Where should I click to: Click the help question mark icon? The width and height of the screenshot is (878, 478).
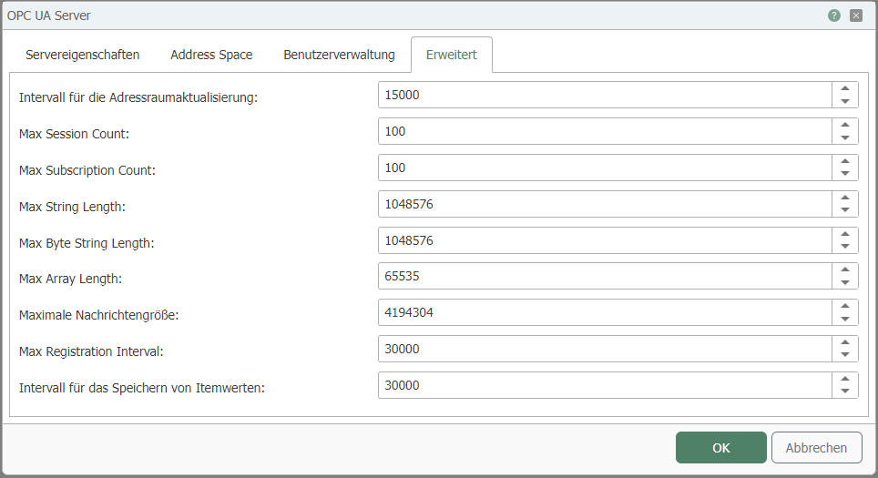pyautogui.click(x=834, y=15)
